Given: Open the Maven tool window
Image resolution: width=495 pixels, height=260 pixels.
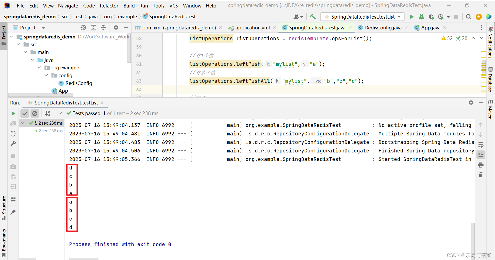Looking at the screenshot, I should click(490, 109).
